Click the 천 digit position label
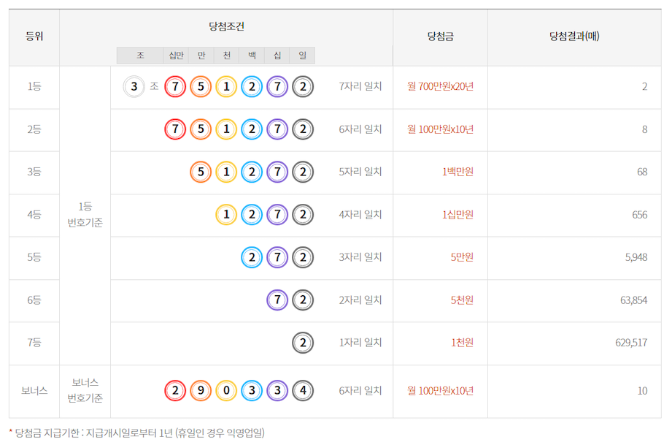 [x=227, y=56]
